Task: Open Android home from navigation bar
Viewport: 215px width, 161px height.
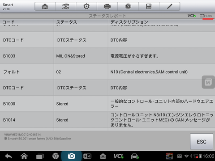Action: [24, 156]
